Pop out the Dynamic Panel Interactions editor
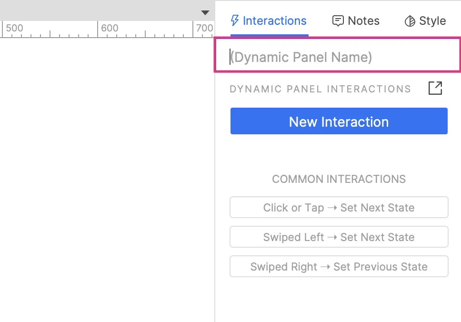This screenshot has width=461, height=322. tap(435, 88)
